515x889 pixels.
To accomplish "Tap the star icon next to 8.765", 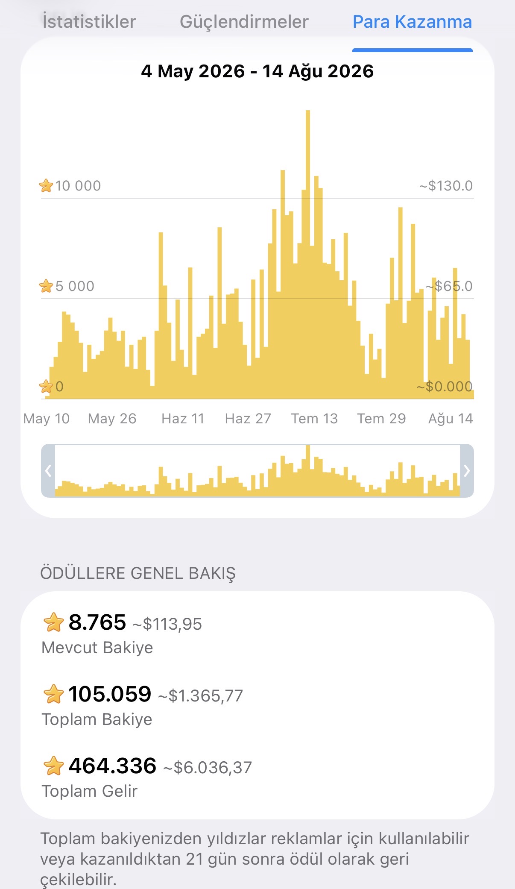I will click(x=53, y=622).
